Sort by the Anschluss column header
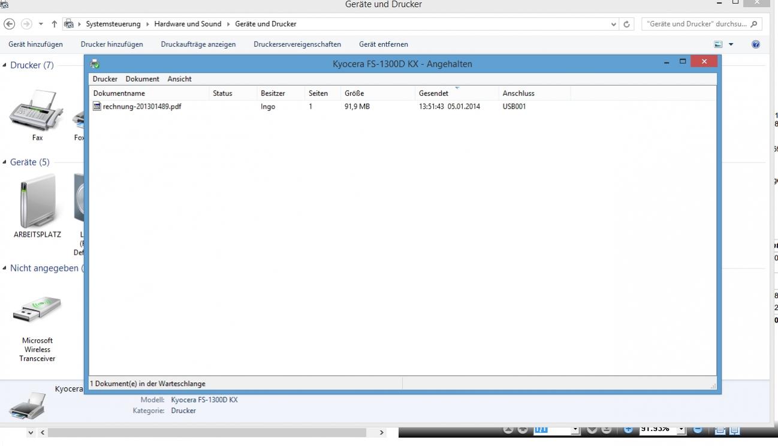The height and width of the screenshot is (446, 778). click(535, 94)
